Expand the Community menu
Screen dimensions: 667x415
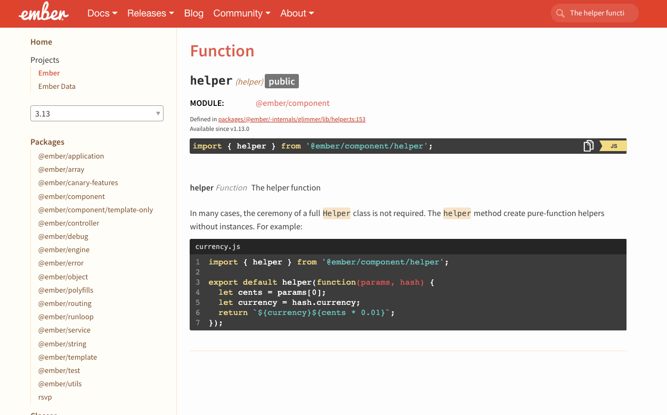[x=242, y=13]
